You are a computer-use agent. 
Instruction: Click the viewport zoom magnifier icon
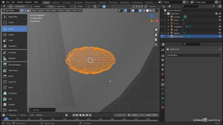[156, 30]
